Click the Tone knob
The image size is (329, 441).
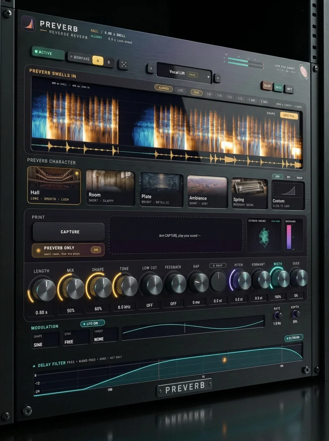pyautogui.click(x=127, y=286)
